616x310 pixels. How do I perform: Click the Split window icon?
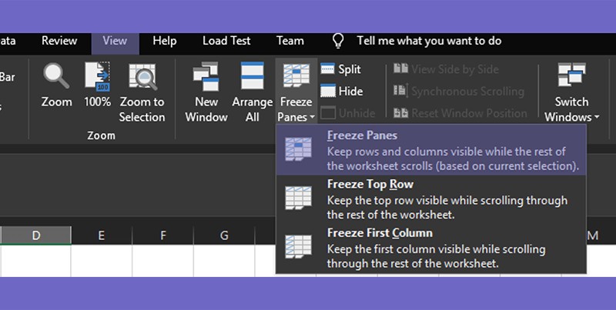pyautogui.click(x=328, y=69)
